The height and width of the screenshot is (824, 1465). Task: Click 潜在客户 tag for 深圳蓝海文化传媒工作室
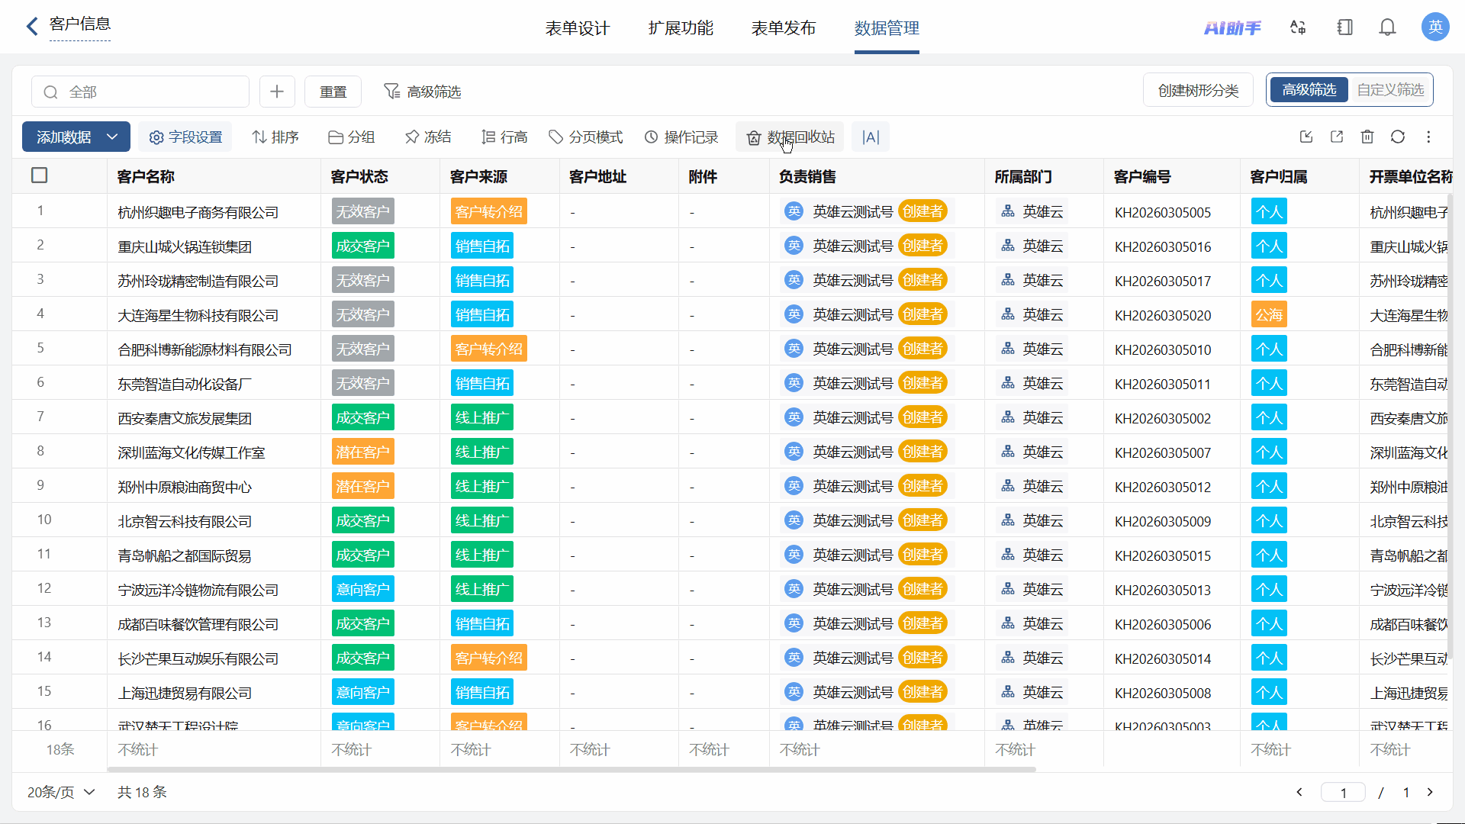[363, 452]
